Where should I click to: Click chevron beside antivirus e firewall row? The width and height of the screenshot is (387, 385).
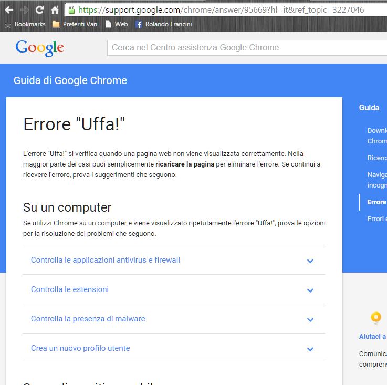tap(310, 261)
